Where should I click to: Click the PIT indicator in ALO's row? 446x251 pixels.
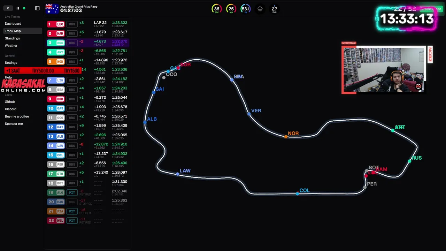tap(72, 192)
